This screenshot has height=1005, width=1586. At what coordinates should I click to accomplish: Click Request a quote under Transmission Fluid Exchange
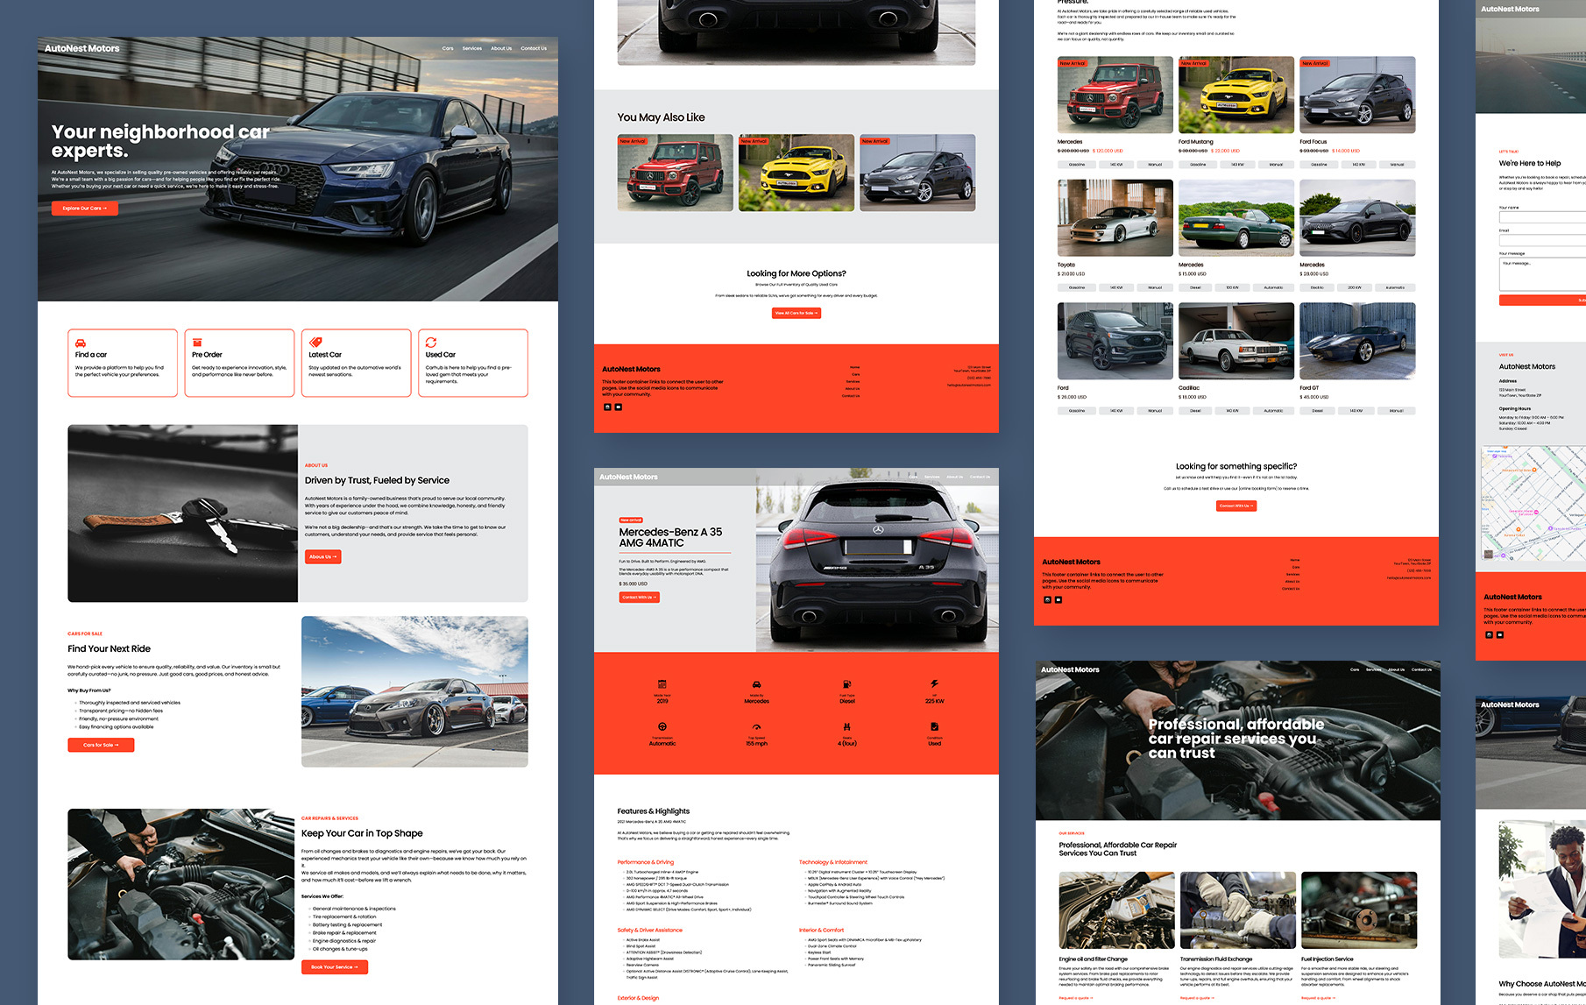point(1197,998)
